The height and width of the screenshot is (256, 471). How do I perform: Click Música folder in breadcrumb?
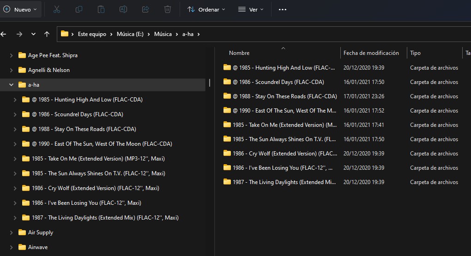click(163, 34)
